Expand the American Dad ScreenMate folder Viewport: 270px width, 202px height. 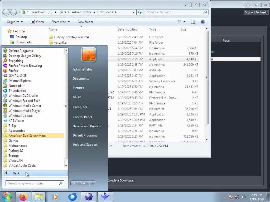[27, 135]
